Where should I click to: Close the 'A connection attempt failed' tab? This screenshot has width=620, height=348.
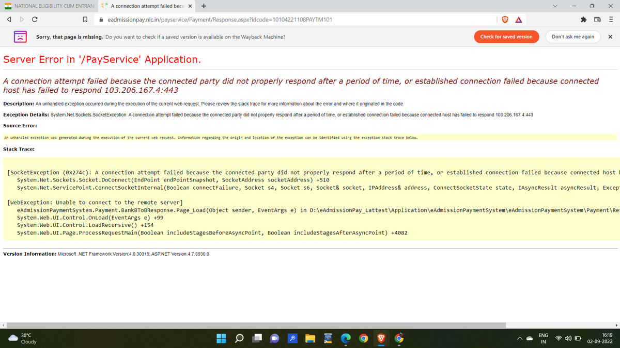(190, 6)
